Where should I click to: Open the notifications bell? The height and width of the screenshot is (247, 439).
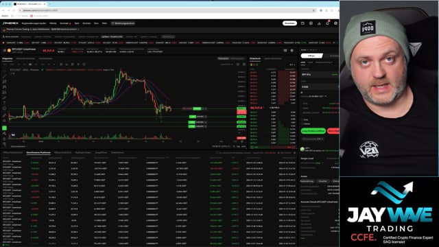click(x=327, y=23)
